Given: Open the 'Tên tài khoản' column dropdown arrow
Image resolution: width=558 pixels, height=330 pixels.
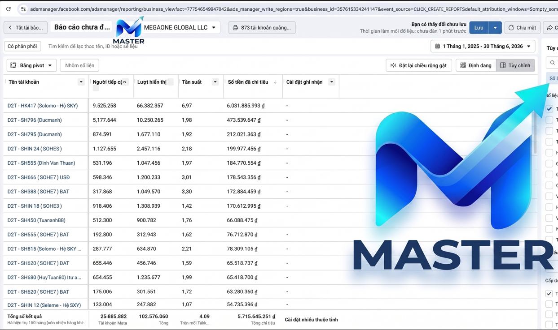Looking at the screenshot, I should click(81, 82).
